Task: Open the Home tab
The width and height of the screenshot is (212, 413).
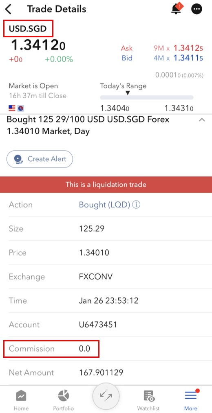Action: [x=21, y=401]
